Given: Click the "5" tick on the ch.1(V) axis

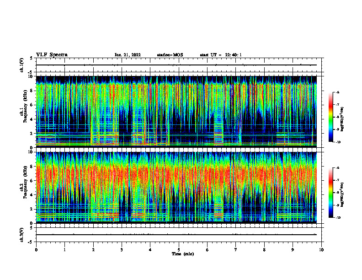Looking at the screenshot, I should tap(32, 58).
